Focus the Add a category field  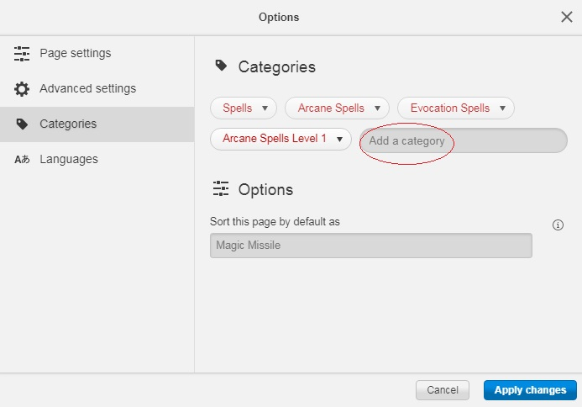pyautogui.click(x=464, y=140)
